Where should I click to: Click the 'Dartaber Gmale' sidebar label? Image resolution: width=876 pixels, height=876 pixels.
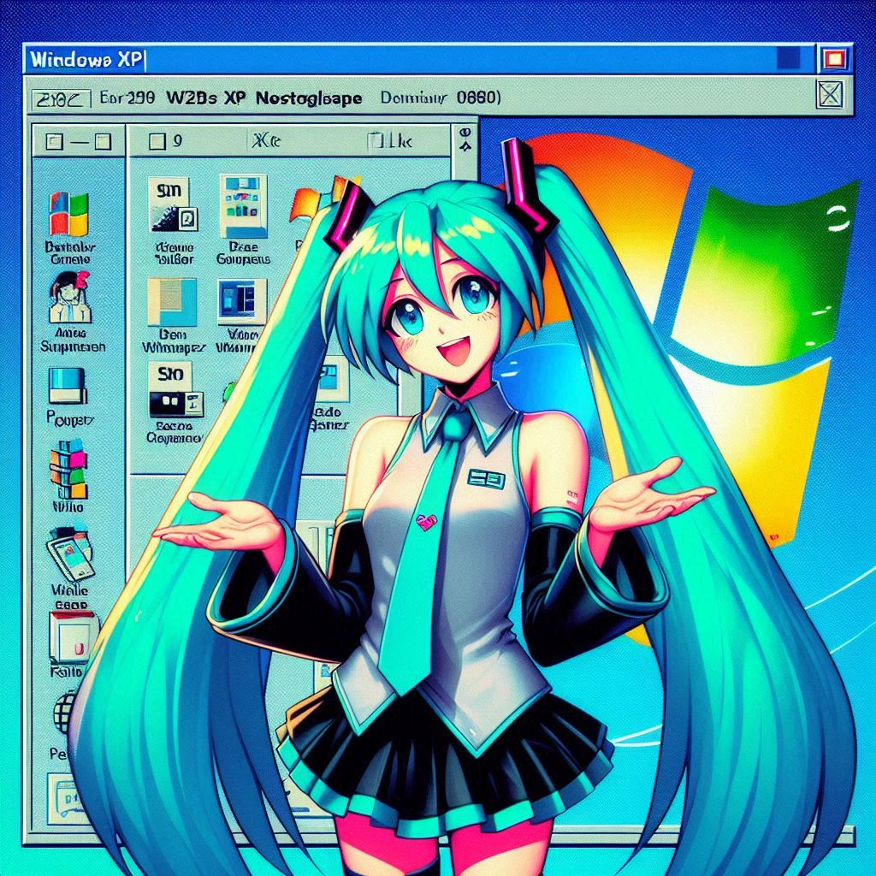[70, 253]
